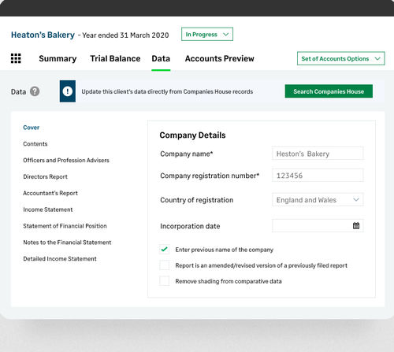394x352 pixels.
Task: Click Search Companies House button
Action: coord(329,91)
